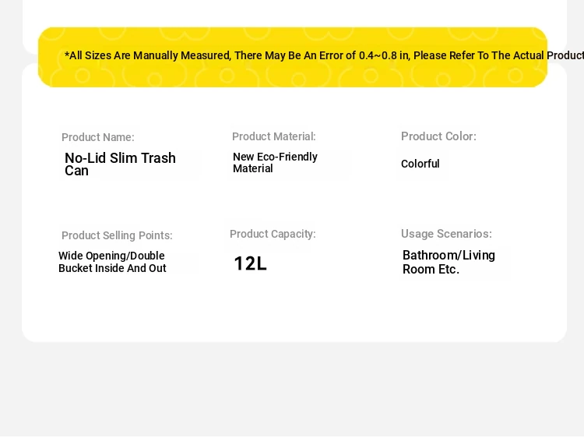The image size is (584, 438).
Task: Click the "Product Color:" label
Action: click(438, 136)
